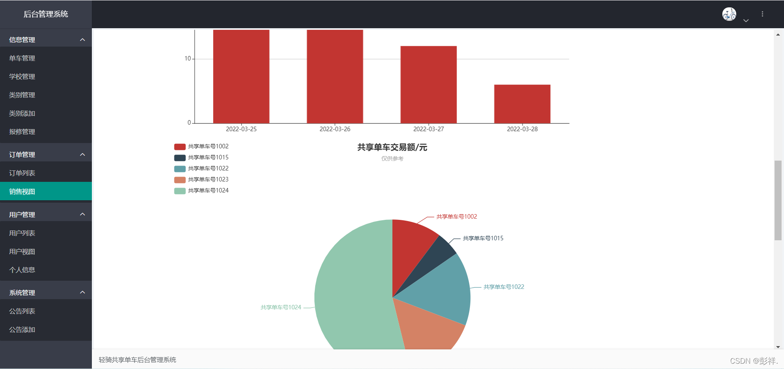Click the 轻骑共享单车后台管理系统 footer text
Viewport: 784px width, 369px height.
137,360
